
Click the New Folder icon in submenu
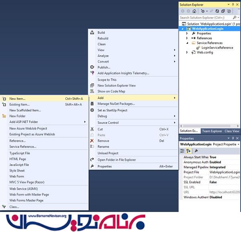(x=4, y=116)
